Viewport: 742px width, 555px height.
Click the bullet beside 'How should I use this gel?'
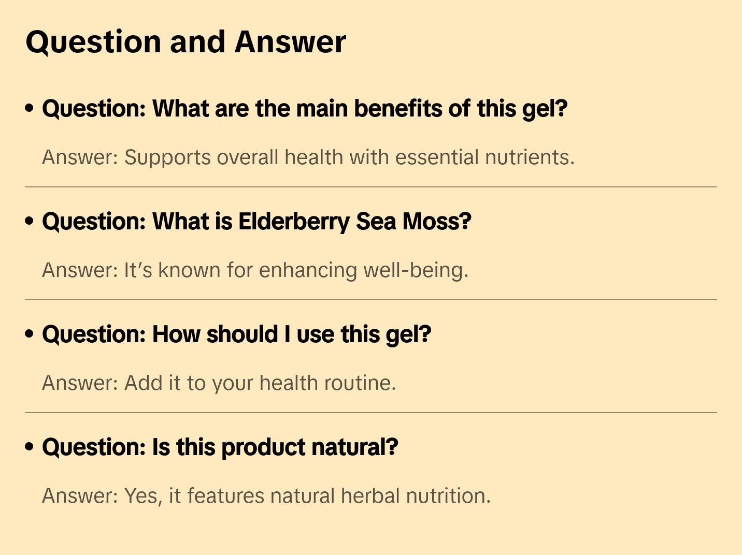[30, 334]
